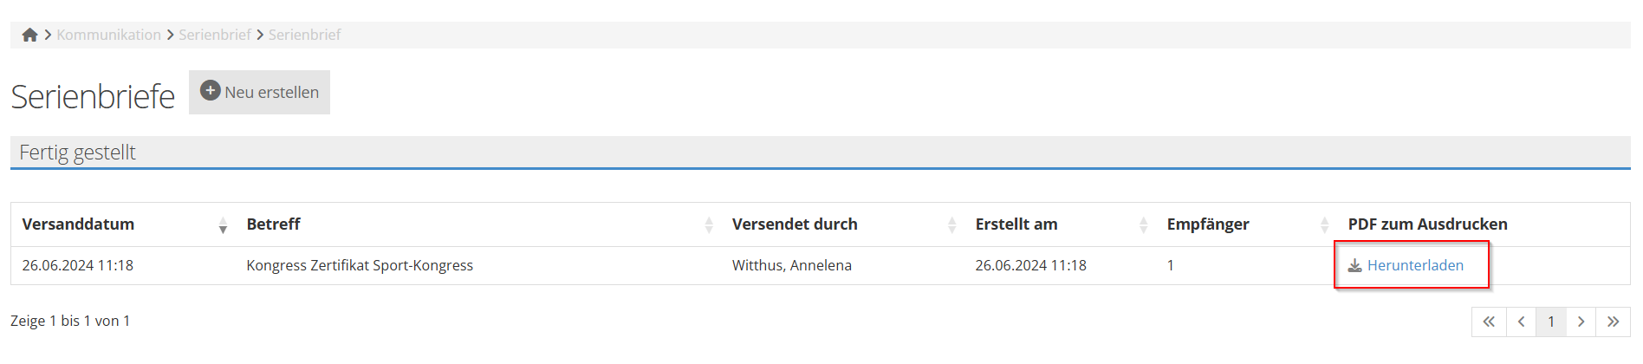Open Kommunikation breadcrumb link
The height and width of the screenshot is (364, 1643).
click(108, 35)
